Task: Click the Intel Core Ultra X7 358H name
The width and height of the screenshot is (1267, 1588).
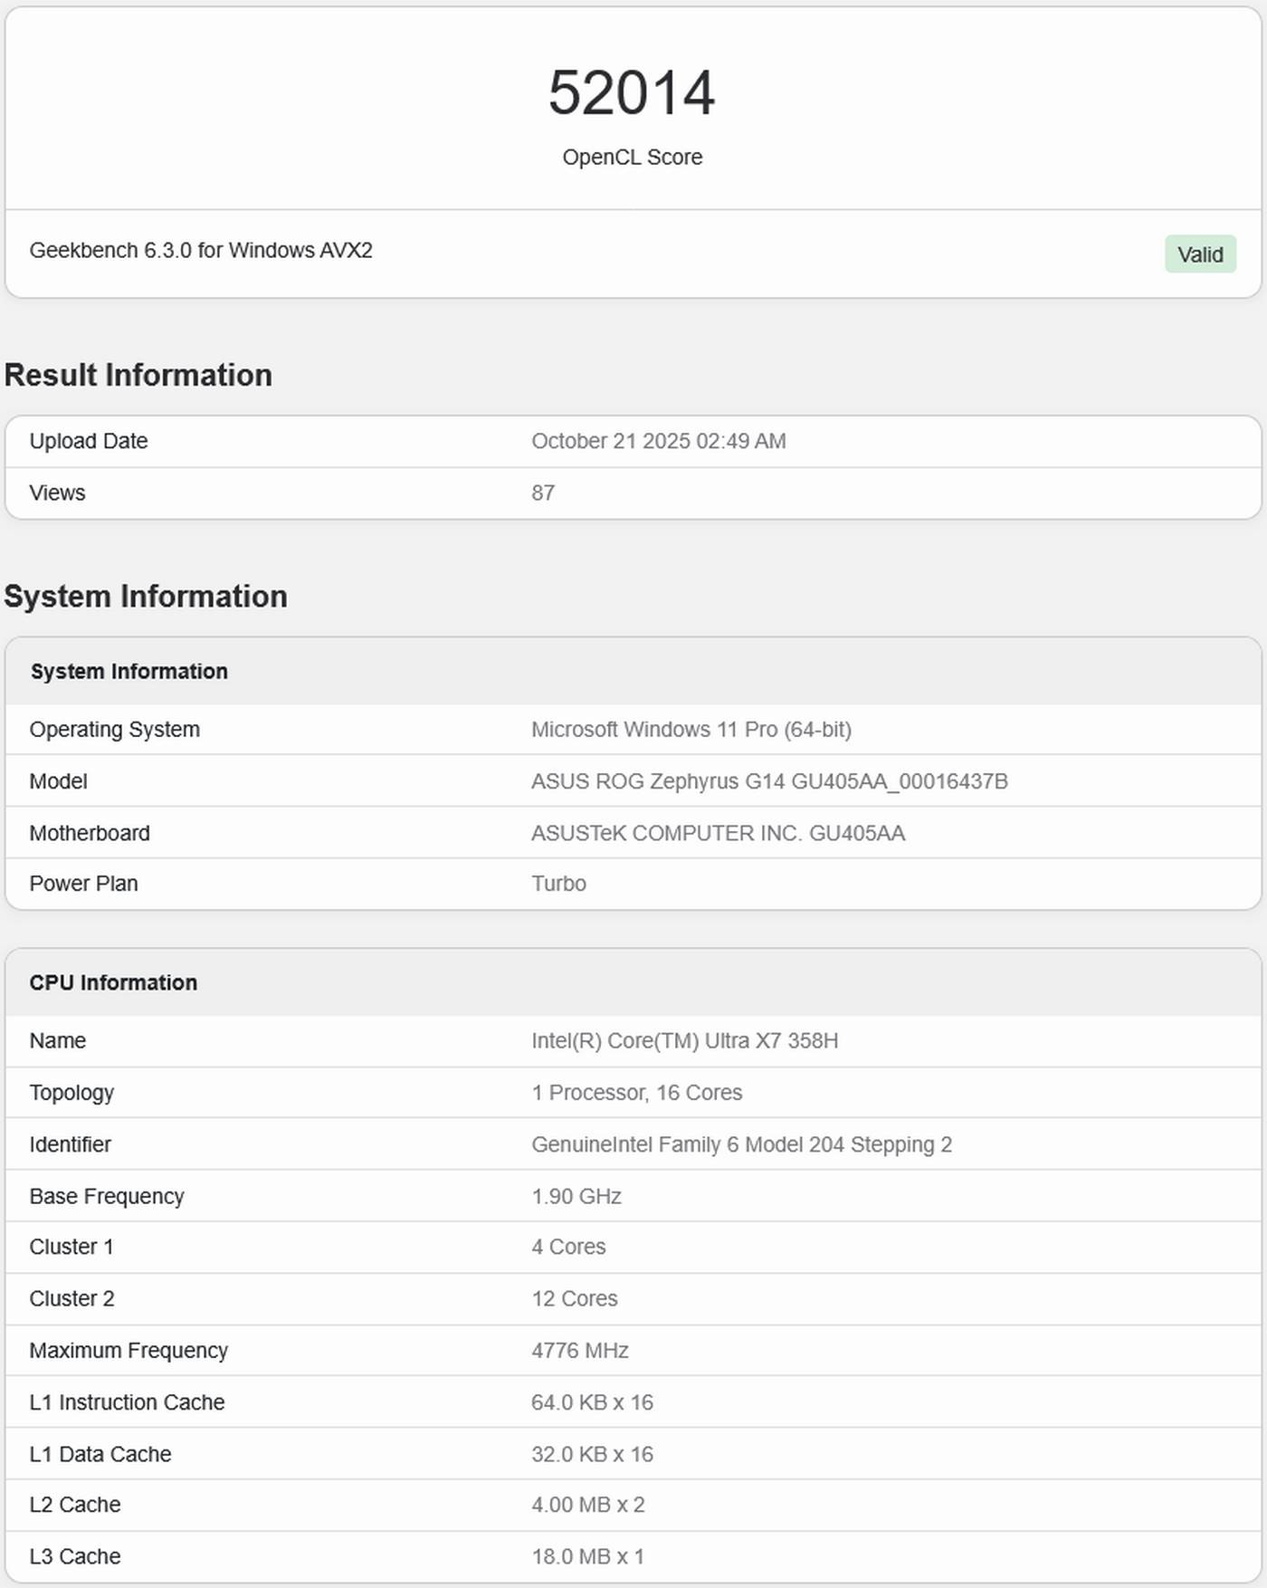Action: tap(684, 1041)
